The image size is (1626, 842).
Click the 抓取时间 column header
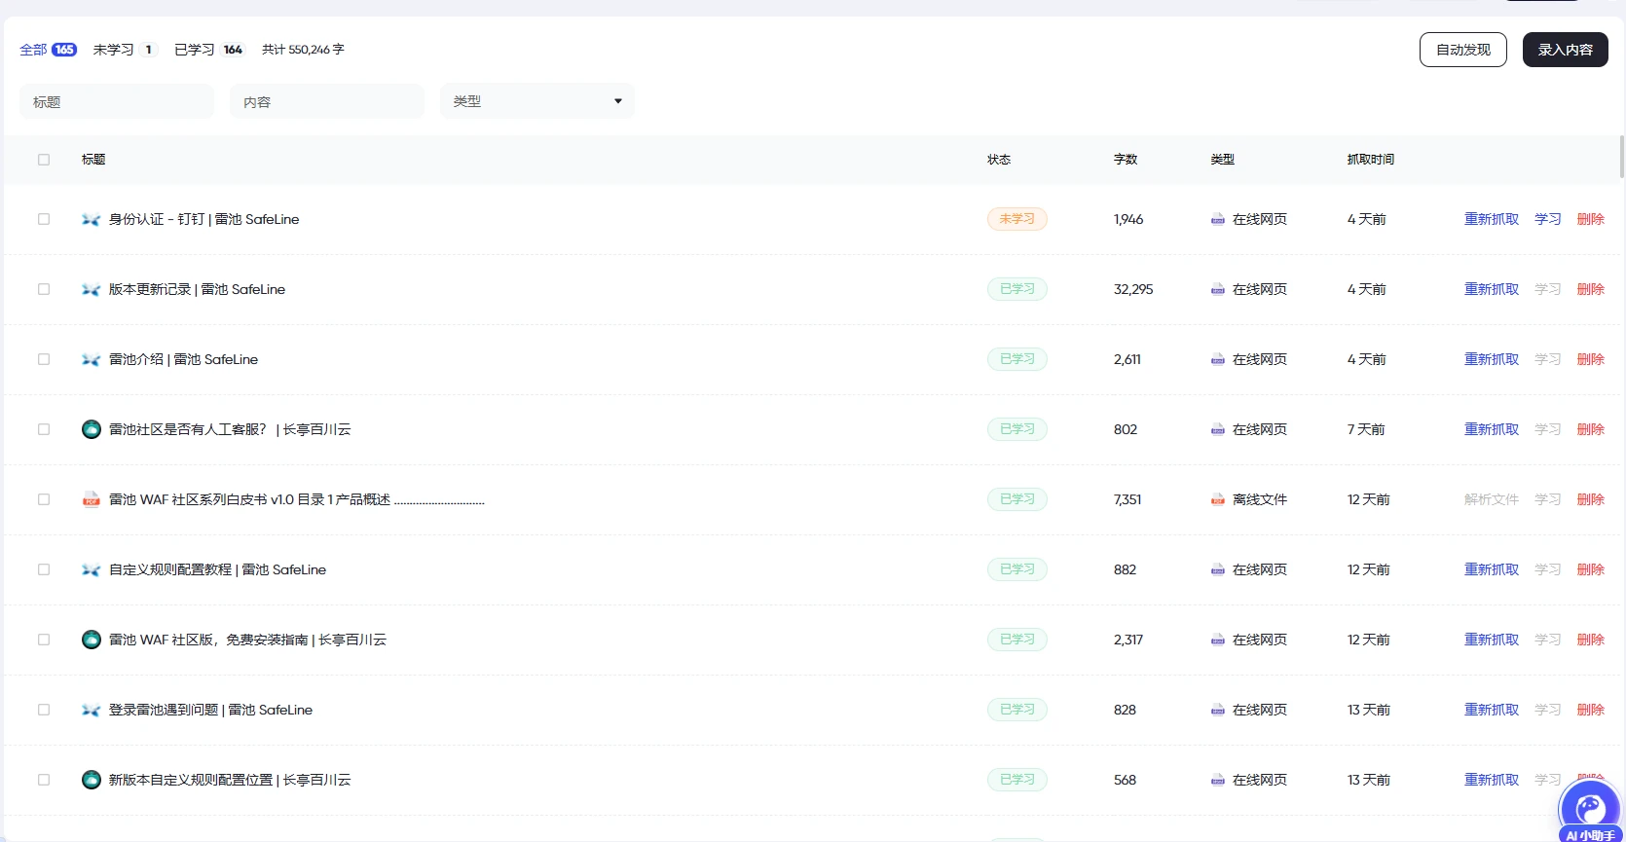point(1371,160)
